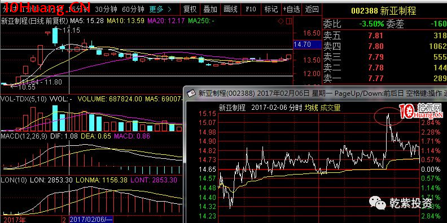This screenshot has height=223, width=447.
Task: Click the MACD(12,26,9) indicator label
Action: coord(24,136)
